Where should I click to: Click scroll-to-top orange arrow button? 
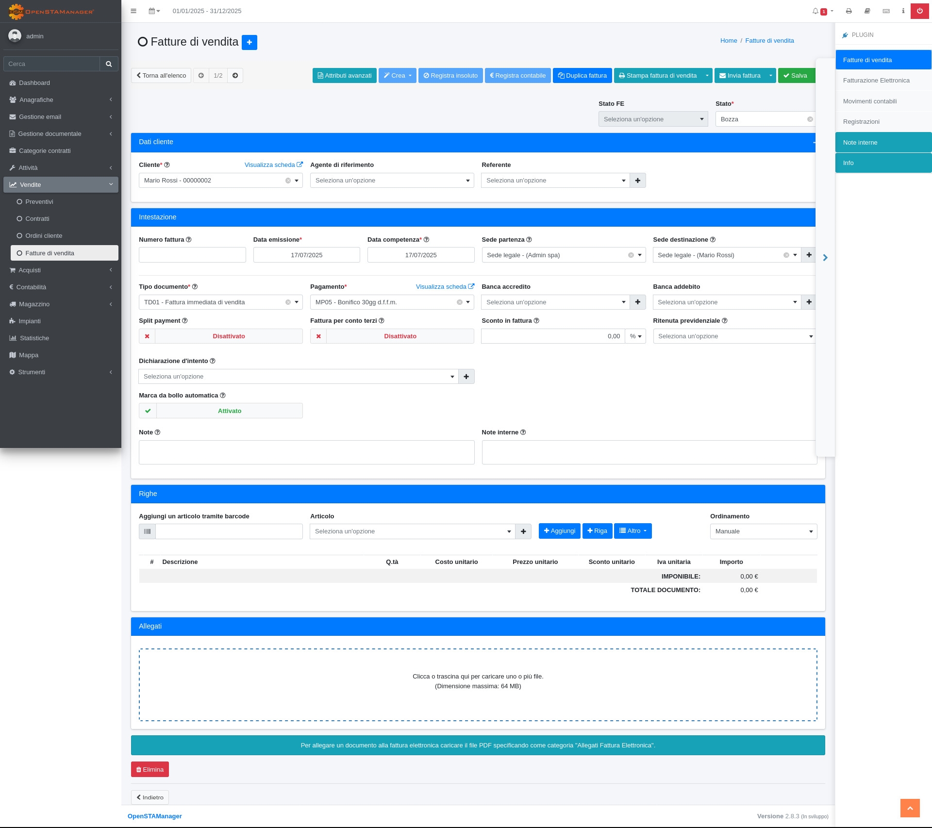(x=910, y=808)
